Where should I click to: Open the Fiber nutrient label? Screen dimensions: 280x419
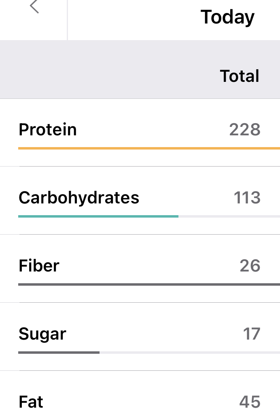coord(39,266)
